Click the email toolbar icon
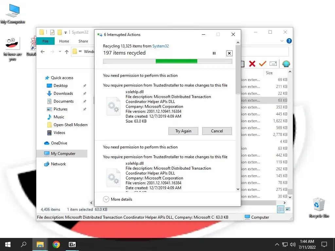 tap(273, 64)
